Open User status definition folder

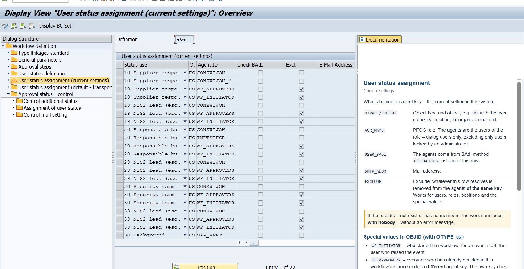(x=41, y=74)
